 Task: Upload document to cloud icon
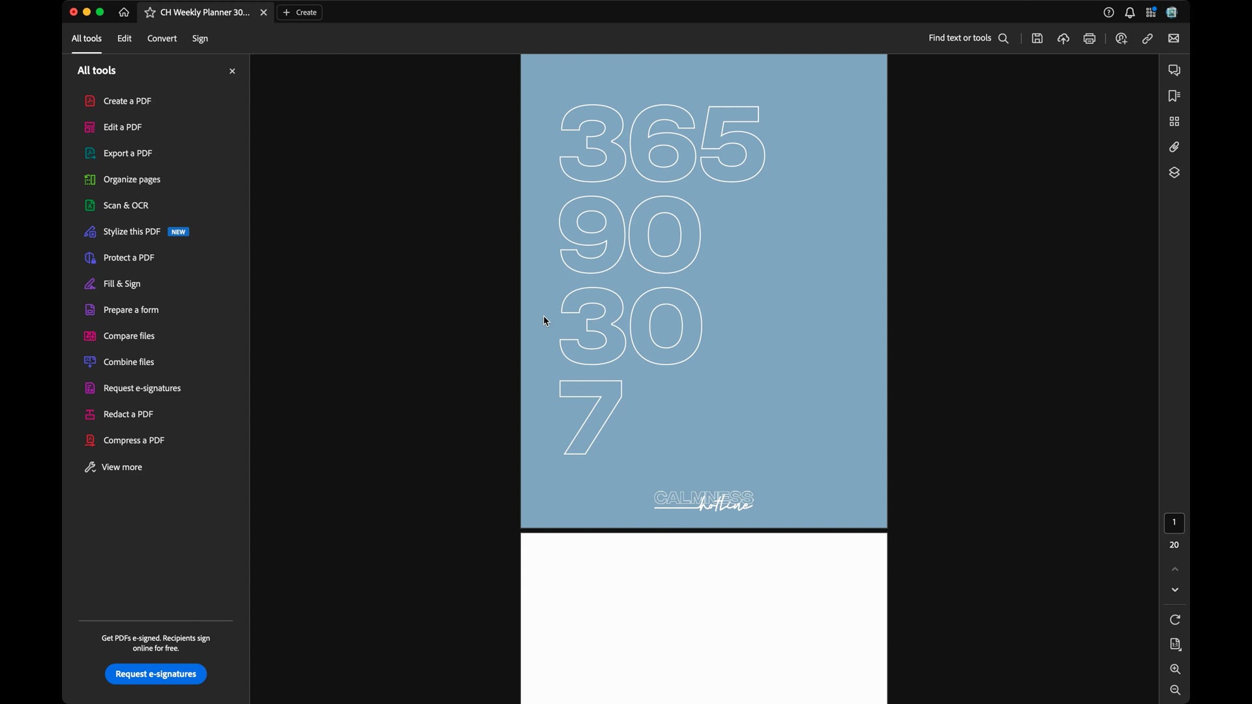click(1064, 38)
